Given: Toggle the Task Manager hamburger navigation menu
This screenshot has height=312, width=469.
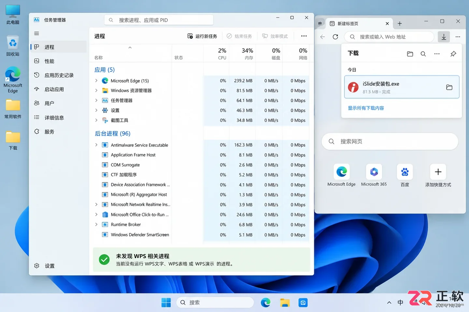Looking at the screenshot, I should 36,33.
